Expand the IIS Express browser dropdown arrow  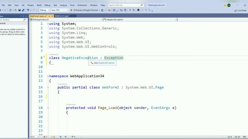pos(99,10)
